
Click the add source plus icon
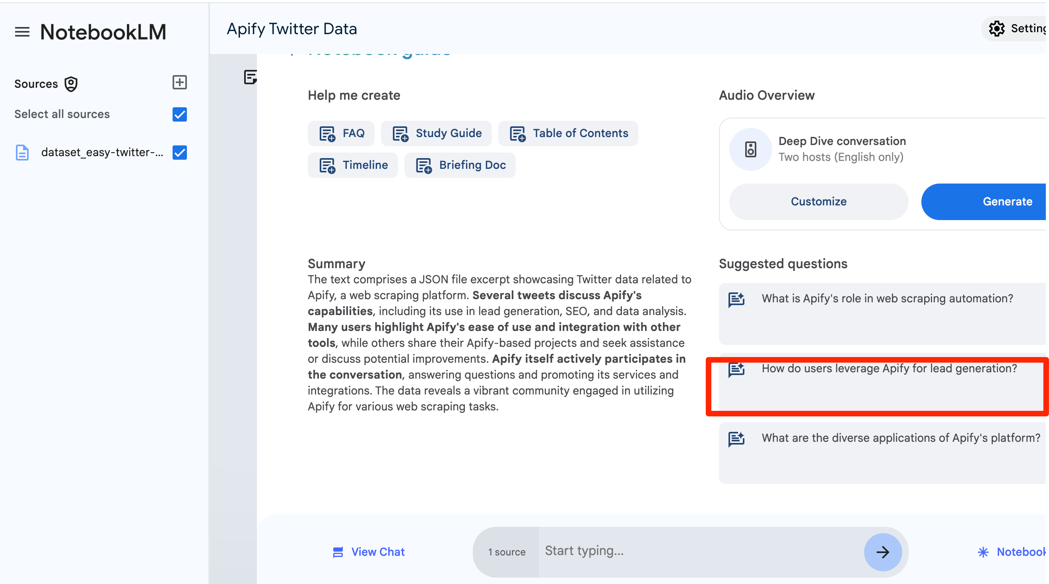pos(179,83)
